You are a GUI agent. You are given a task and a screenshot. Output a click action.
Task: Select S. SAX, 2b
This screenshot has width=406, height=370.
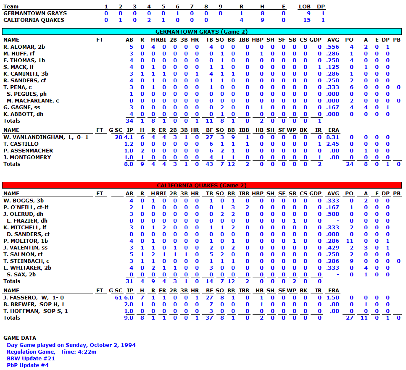click(x=21, y=275)
